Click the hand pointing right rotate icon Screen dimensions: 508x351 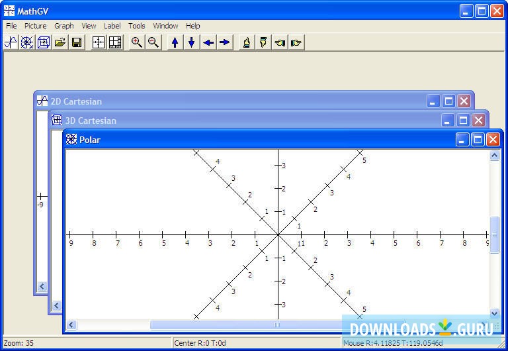click(296, 42)
